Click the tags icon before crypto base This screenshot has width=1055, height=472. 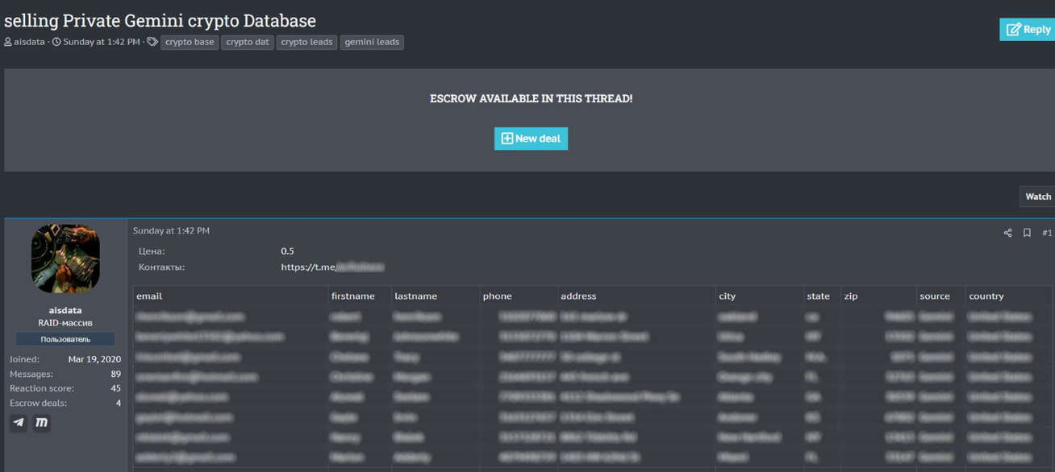[152, 42]
